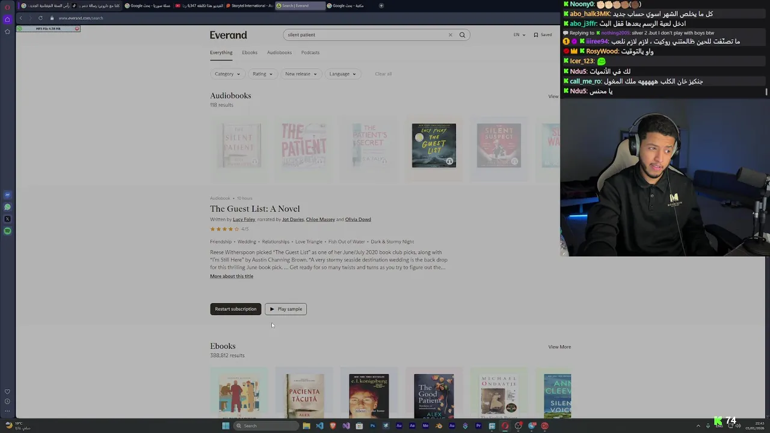Image resolution: width=770 pixels, height=433 pixels.
Task: Click the Friendship tag
Action: click(x=221, y=242)
